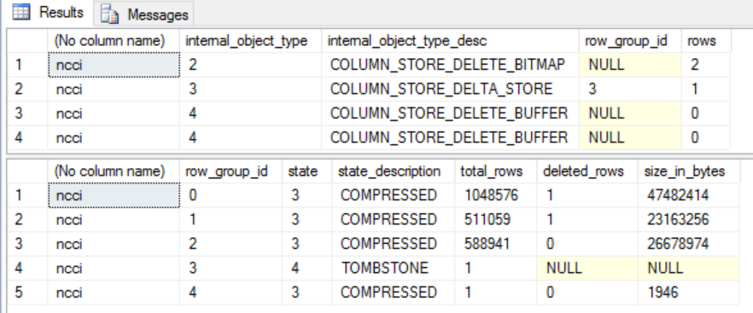Select the TOMBSTONE state description cell
The image size is (753, 313).
pos(394,268)
